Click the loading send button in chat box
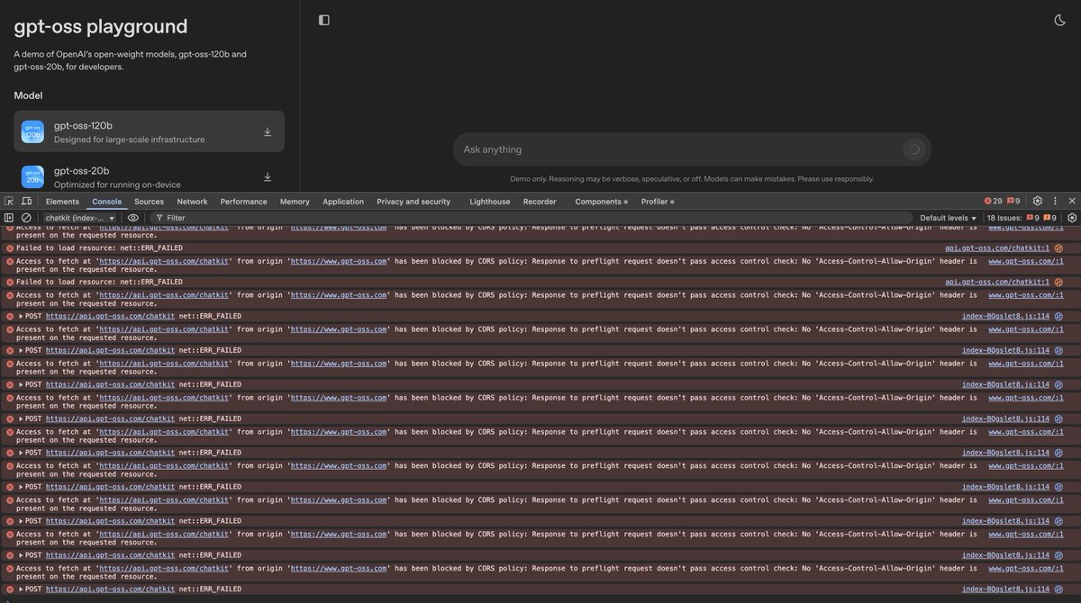Screen dimensions: 1081x603 [913, 149]
